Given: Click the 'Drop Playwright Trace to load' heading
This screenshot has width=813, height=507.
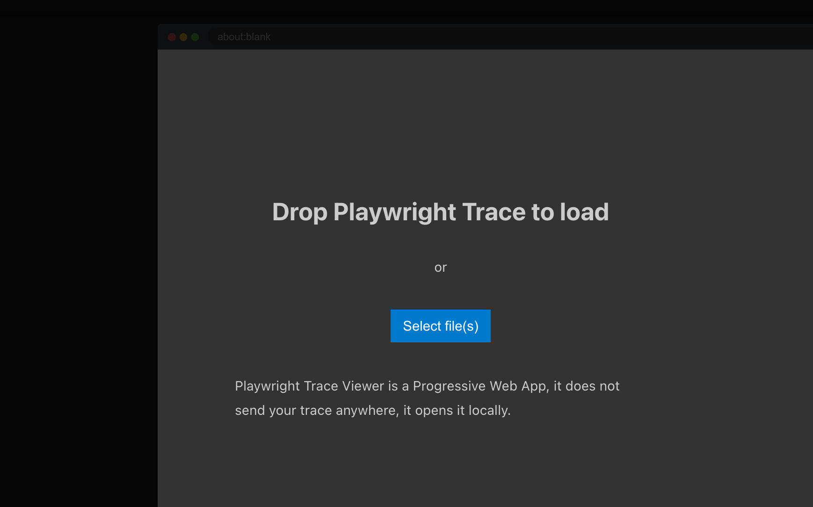Looking at the screenshot, I should 441,212.
